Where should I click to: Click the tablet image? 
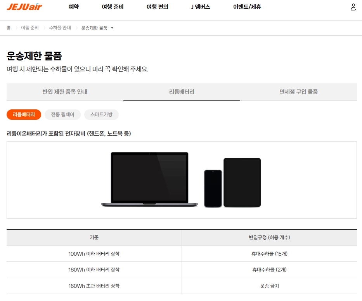(x=242, y=182)
